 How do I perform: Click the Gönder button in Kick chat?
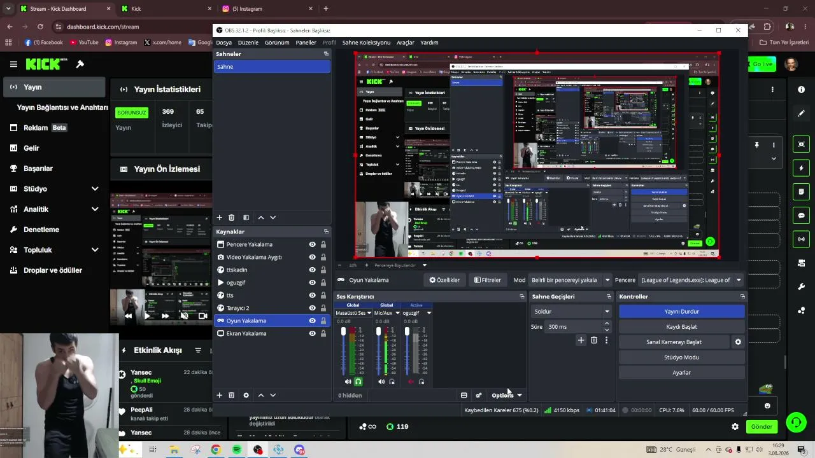762,427
